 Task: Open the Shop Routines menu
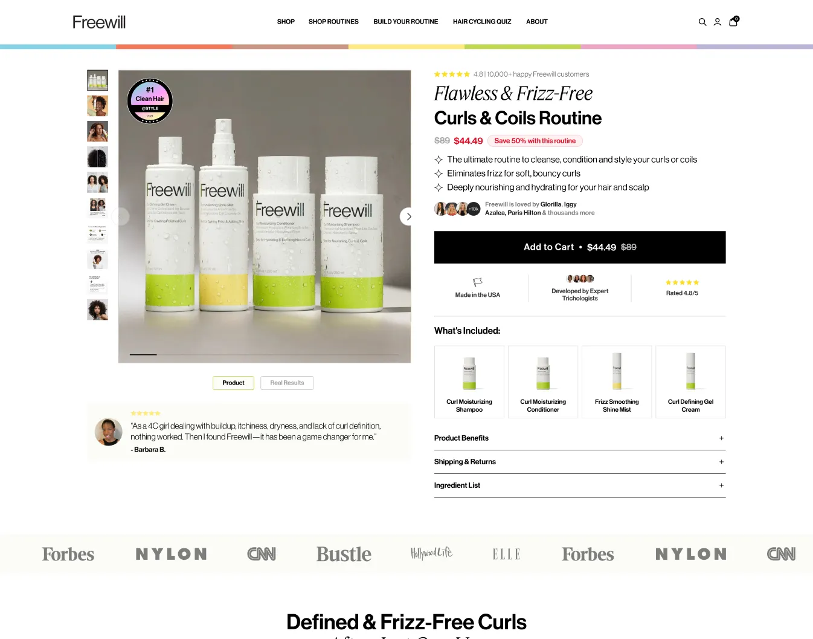coord(333,22)
